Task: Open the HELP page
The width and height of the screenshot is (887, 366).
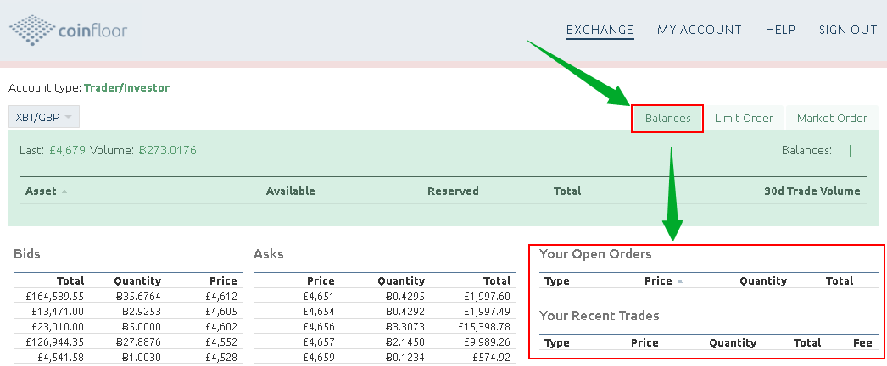Action: click(780, 30)
